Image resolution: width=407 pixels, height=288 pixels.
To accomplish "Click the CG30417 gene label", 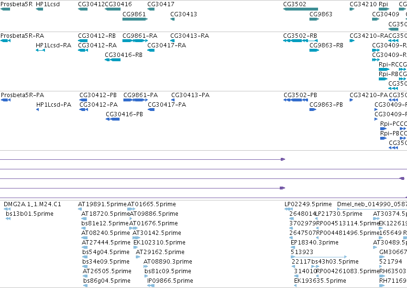I will tap(161, 4).
